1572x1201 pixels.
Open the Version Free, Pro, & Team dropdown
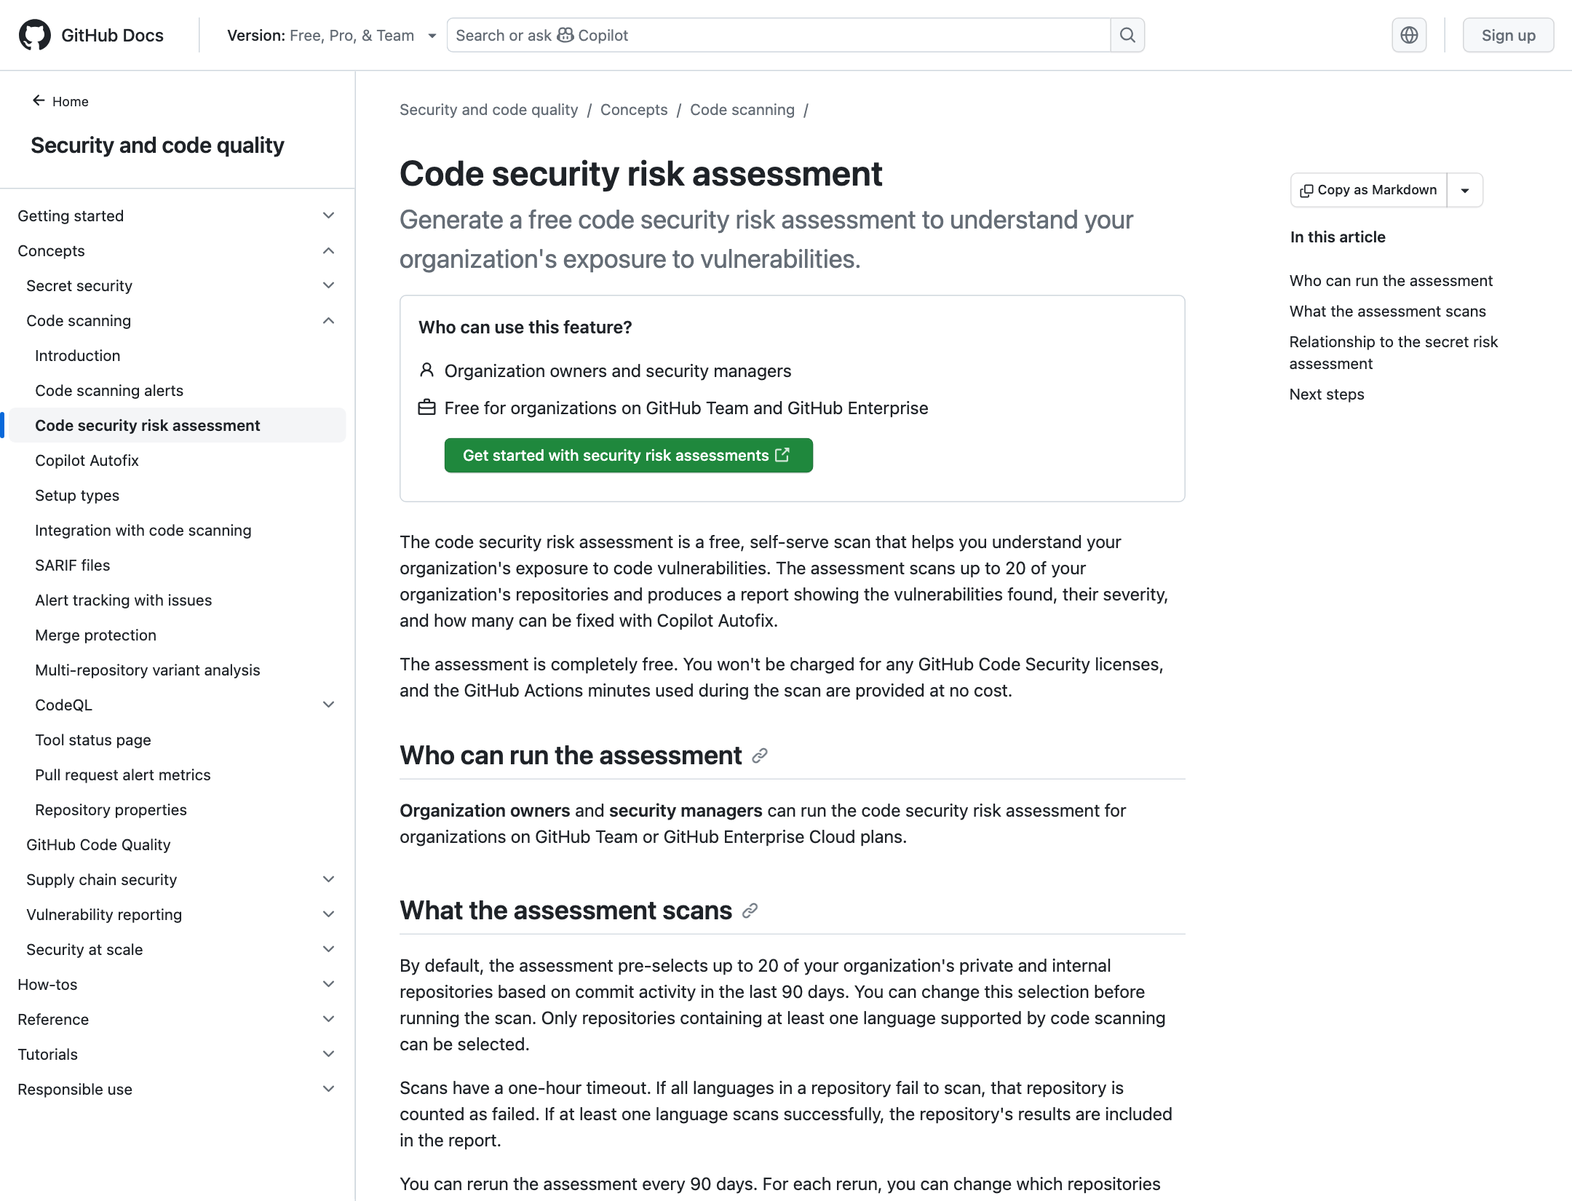(x=331, y=35)
